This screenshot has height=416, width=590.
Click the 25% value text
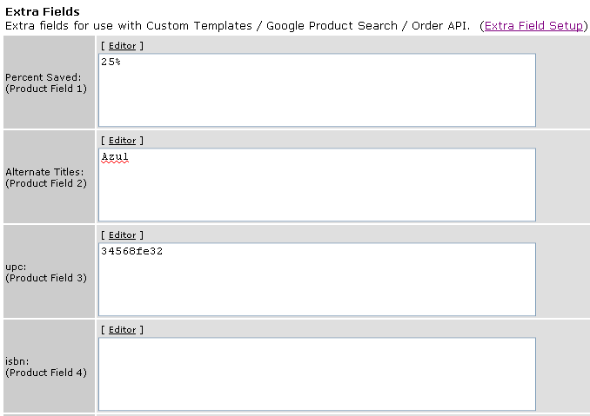(x=111, y=62)
